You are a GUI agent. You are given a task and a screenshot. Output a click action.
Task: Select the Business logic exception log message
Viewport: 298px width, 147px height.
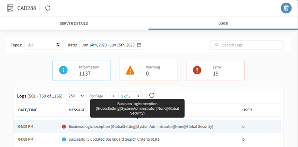click(x=141, y=127)
